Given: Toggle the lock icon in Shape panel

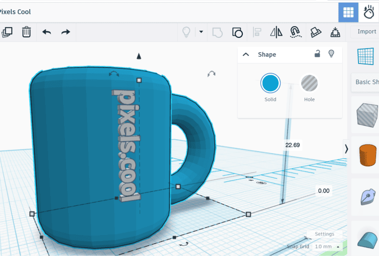Looking at the screenshot, I should click(x=318, y=53).
